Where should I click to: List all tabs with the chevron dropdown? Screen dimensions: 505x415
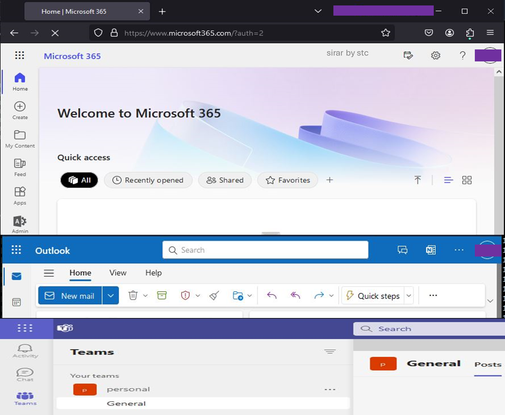(x=318, y=11)
